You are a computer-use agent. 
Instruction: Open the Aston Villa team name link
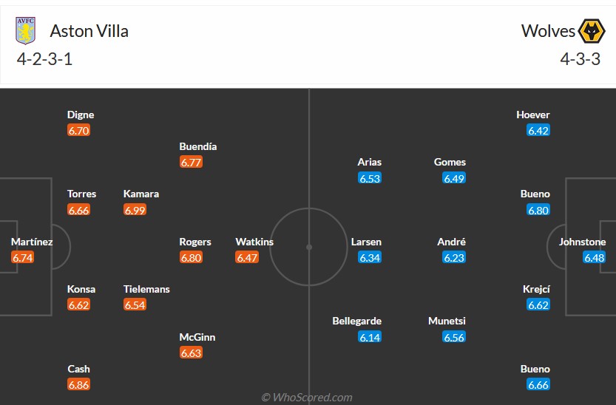[89, 31]
